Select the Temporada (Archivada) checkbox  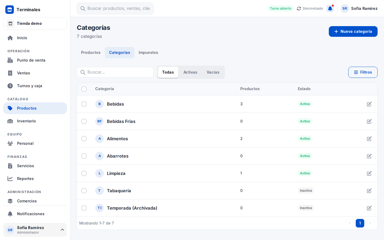(x=84, y=208)
